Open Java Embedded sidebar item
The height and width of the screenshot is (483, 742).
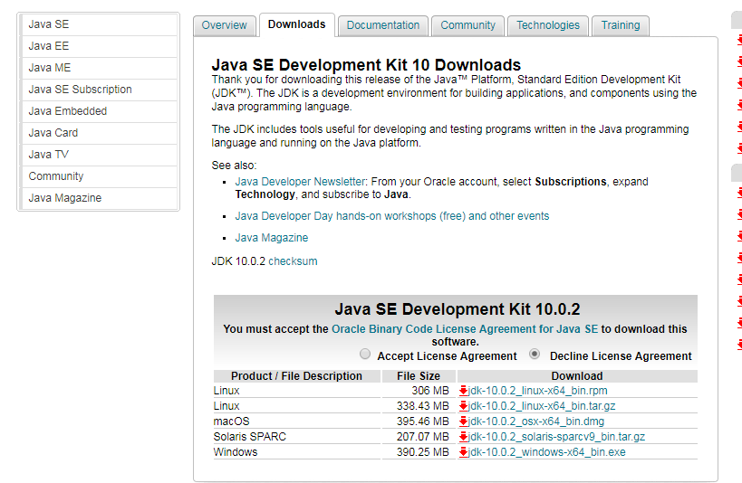[x=99, y=111]
